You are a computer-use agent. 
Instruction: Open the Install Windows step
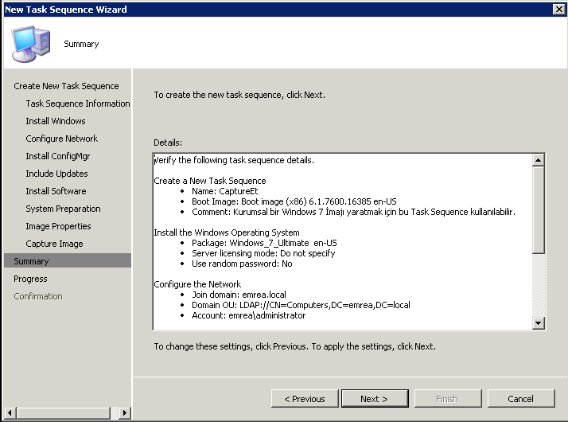tap(56, 121)
